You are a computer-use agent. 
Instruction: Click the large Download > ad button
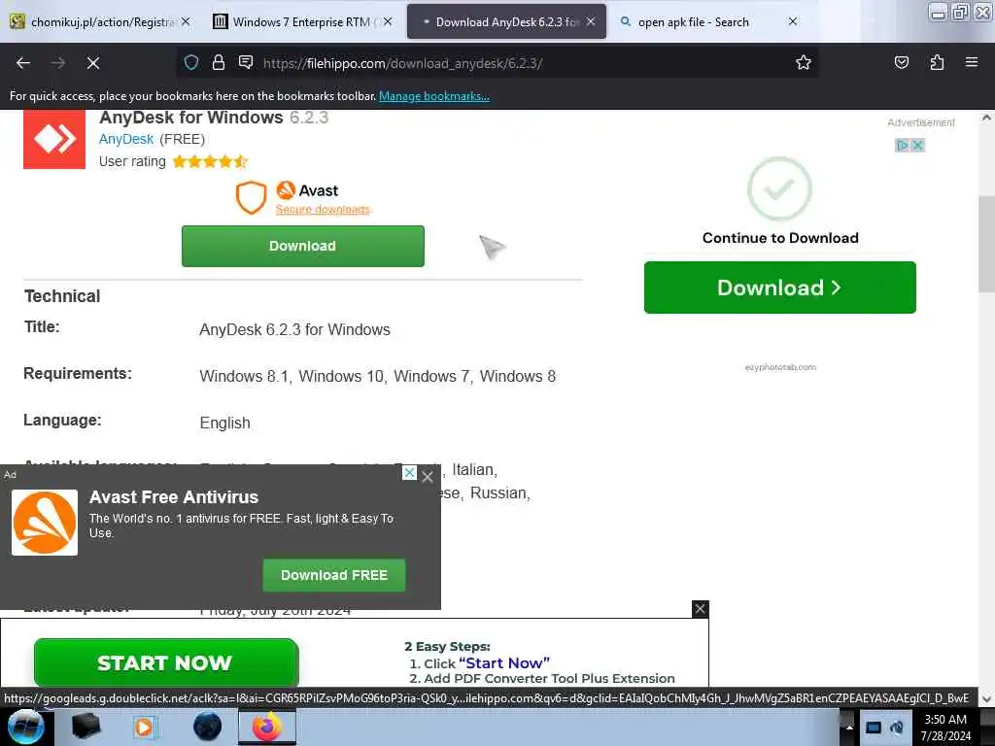click(x=780, y=288)
